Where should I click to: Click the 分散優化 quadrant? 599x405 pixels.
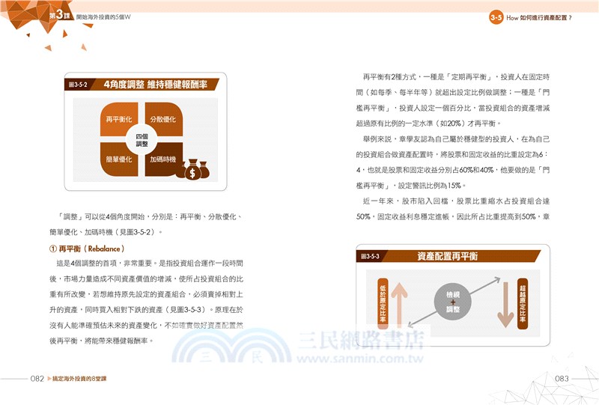pos(164,119)
